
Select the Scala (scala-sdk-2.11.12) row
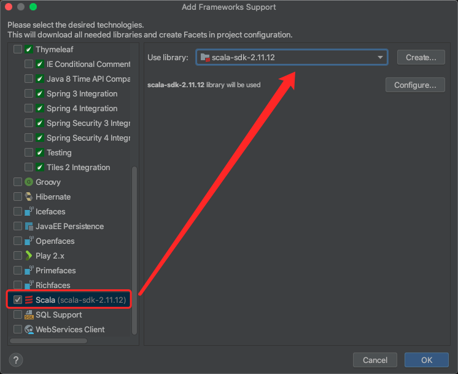(69, 300)
